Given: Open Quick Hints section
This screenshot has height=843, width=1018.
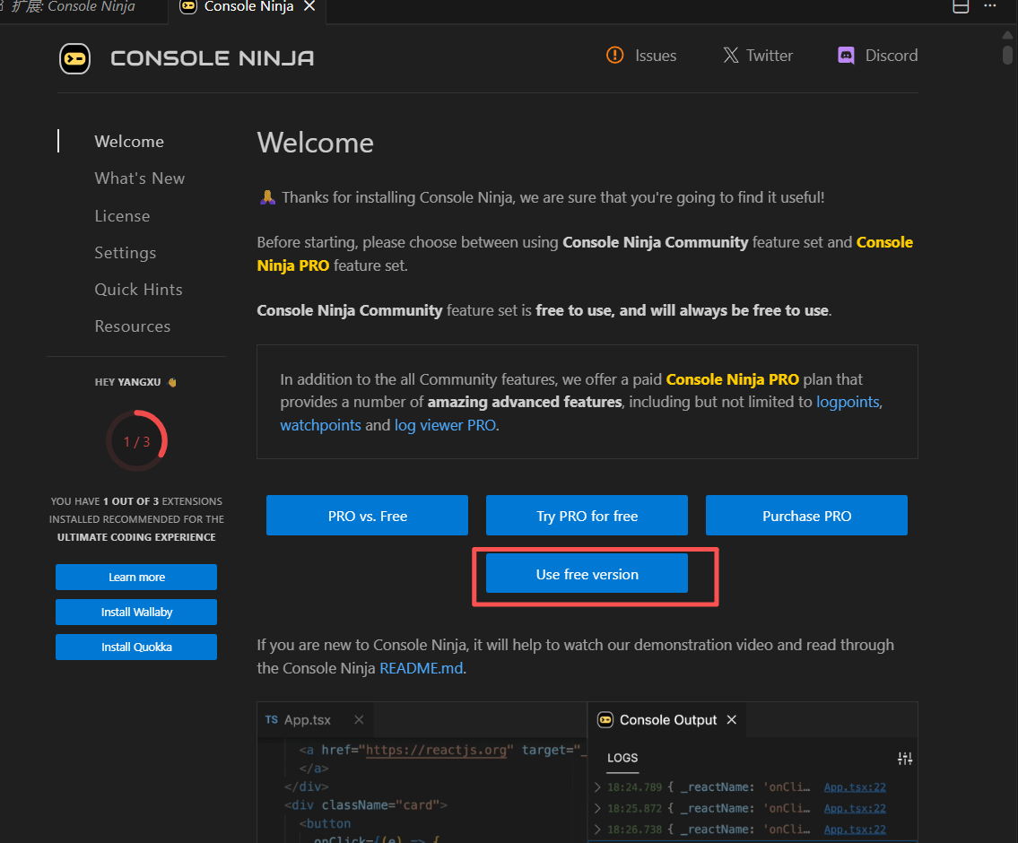Looking at the screenshot, I should [x=138, y=290].
